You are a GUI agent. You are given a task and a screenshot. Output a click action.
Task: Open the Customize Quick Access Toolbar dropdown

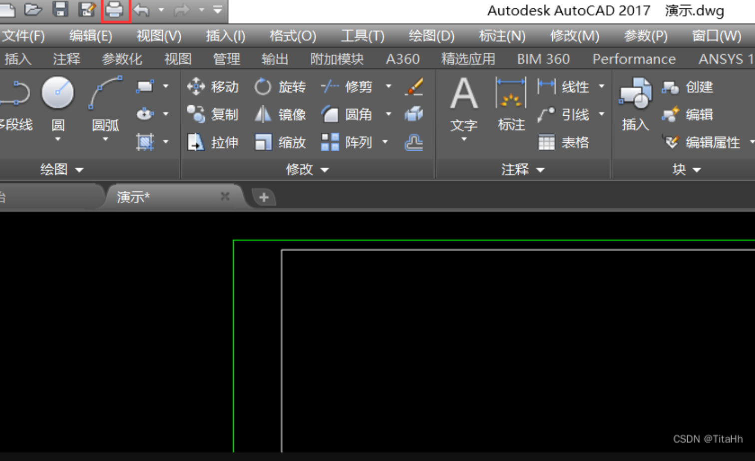218,9
